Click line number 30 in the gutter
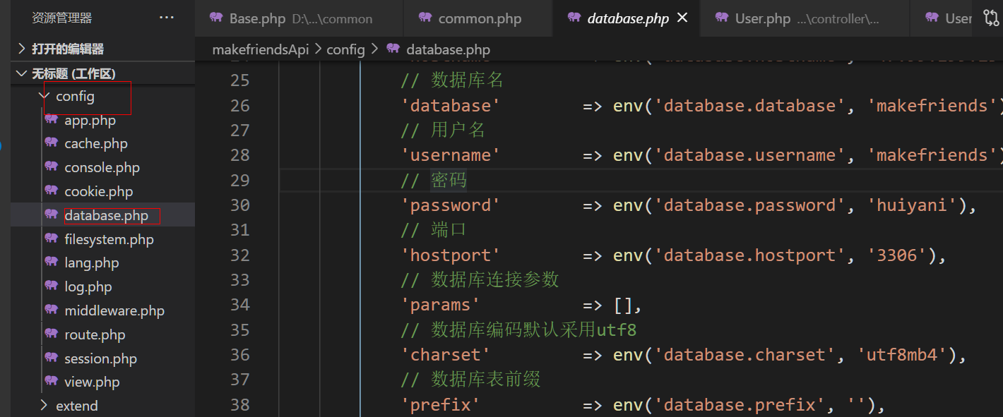 pyautogui.click(x=240, y=205)
